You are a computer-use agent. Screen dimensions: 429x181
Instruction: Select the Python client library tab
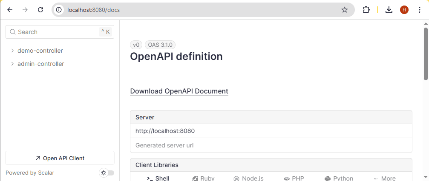click(339, 178)
